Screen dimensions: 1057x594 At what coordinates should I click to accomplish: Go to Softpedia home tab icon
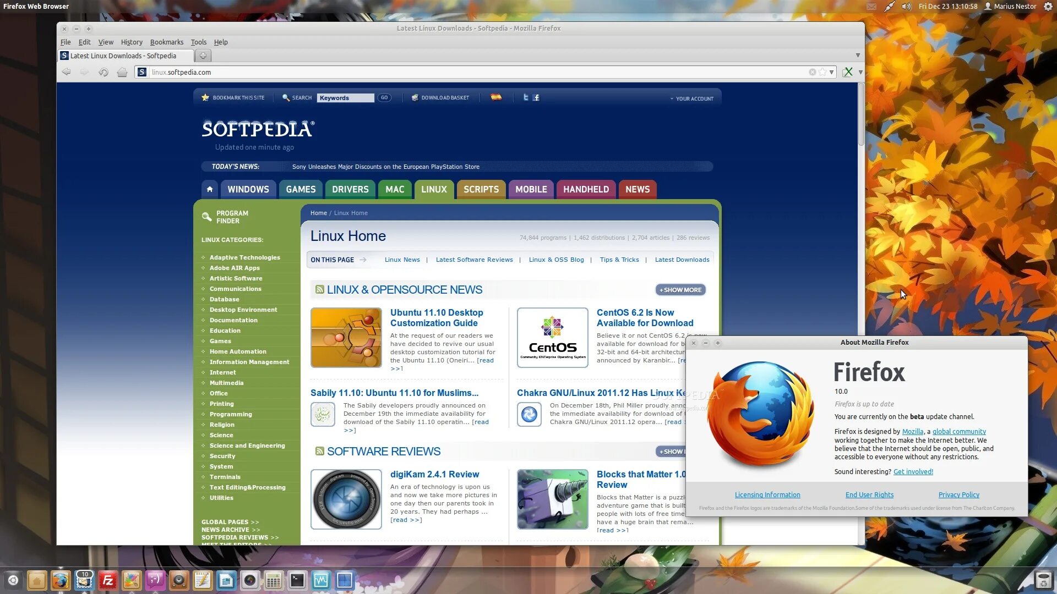(209, 189)
